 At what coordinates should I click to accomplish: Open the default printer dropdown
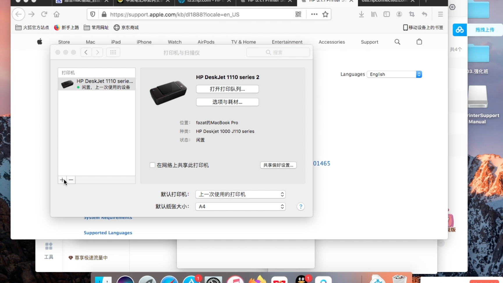[x=240, y=194]
